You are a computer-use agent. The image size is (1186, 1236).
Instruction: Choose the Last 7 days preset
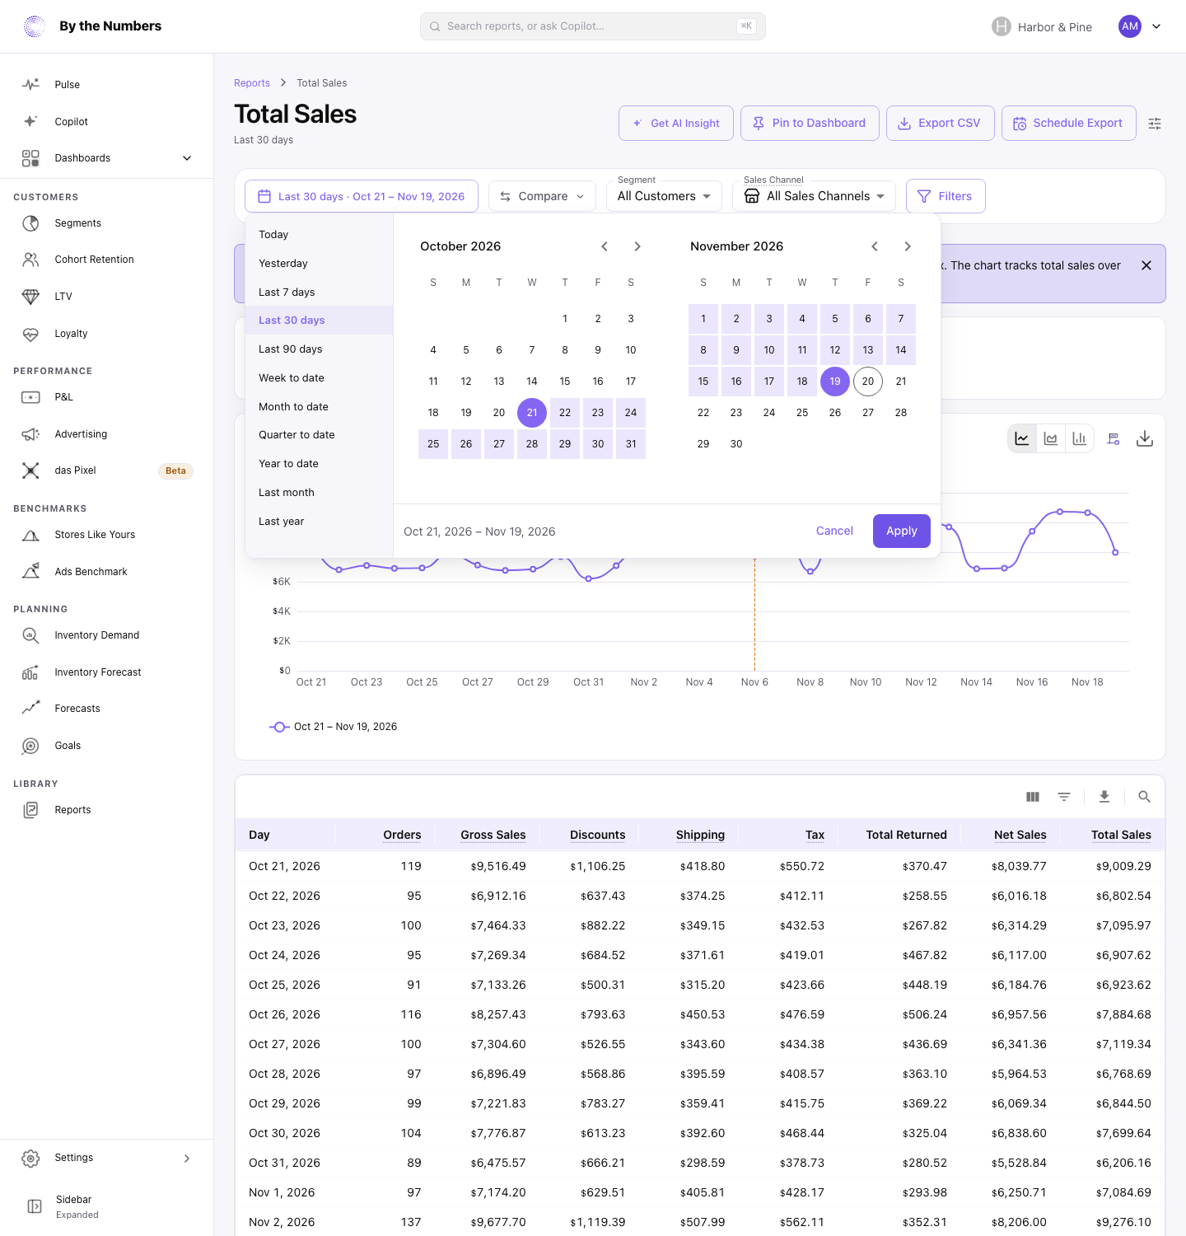click(320, 292)
